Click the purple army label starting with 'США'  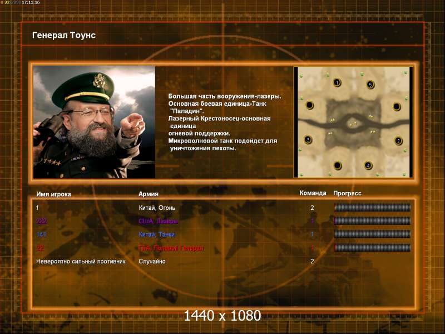(158, 221)
